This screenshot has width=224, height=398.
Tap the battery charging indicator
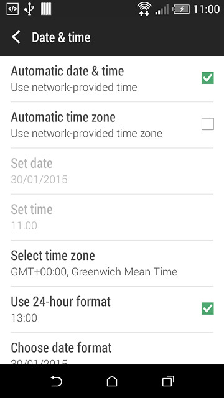pyautogui.click(x=181, y=9)
